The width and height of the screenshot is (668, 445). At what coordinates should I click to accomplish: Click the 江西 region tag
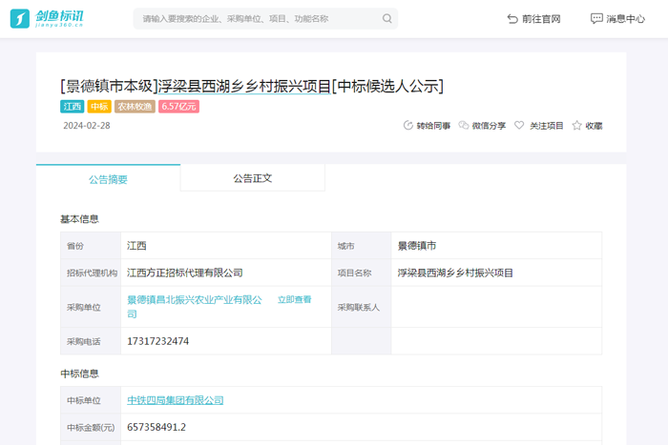point(73,107)
